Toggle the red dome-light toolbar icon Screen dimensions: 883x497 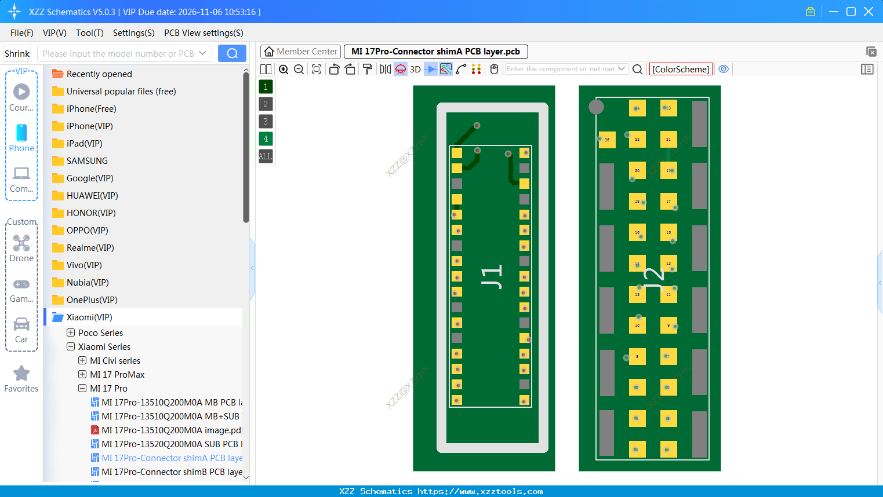click(x=401, y=70)
